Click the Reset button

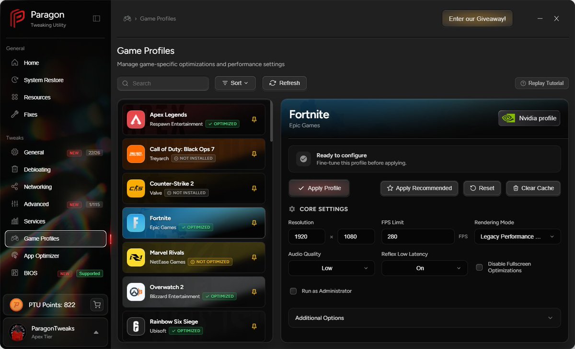(x=482, y=188)
